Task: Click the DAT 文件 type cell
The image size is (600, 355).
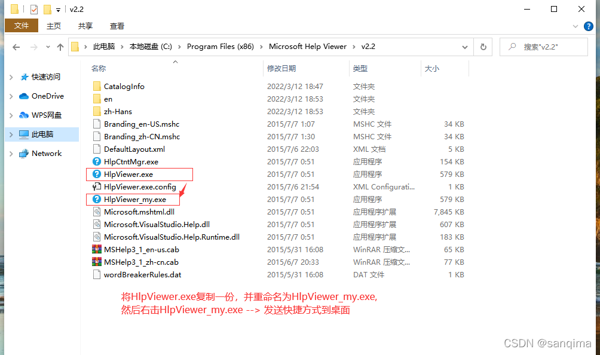Action: tap(369, 275)
